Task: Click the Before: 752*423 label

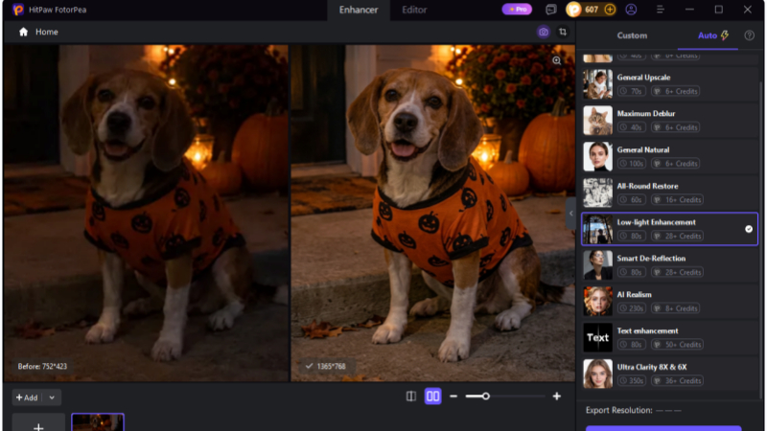Action: (x=42, y=367)
